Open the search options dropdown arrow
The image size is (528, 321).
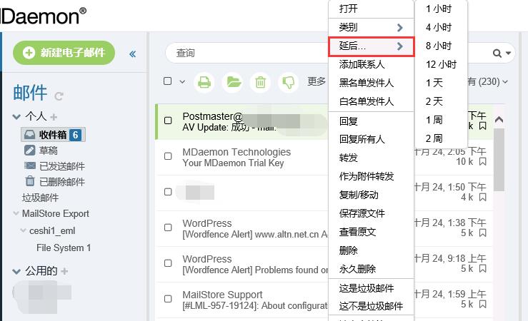[x=508, y=53]
